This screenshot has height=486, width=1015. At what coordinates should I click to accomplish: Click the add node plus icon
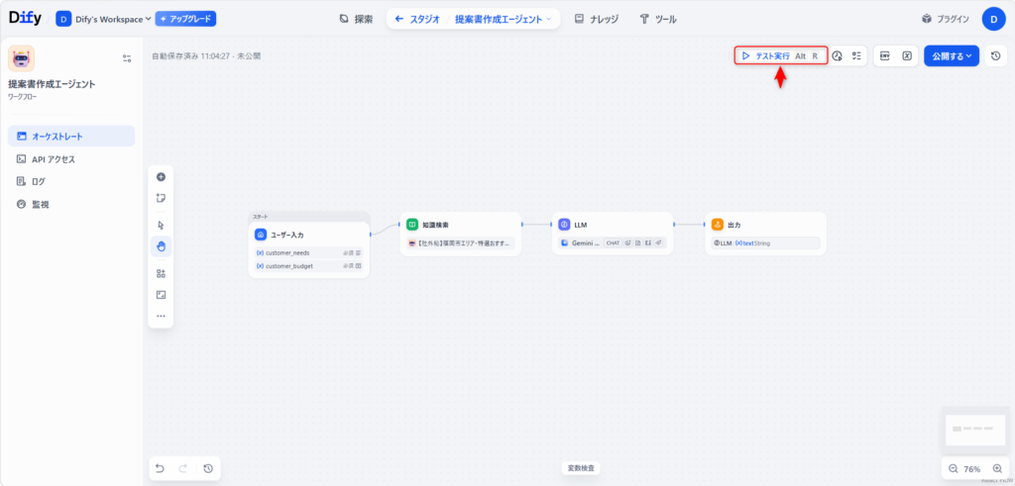coord(161,176)
